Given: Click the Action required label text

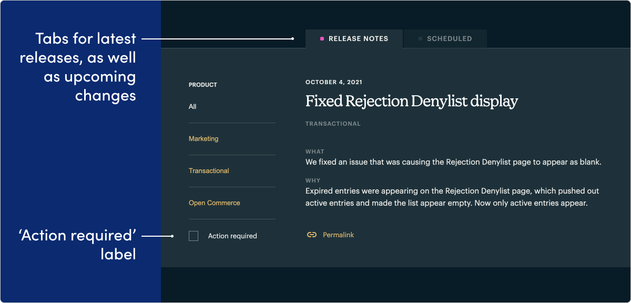Looking at the screenshot, I should tap(232, 236).
